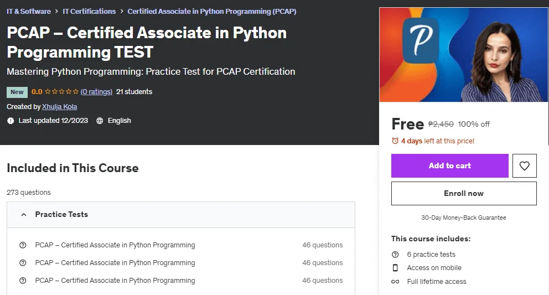
Task: Click question icon of third PCAP practice test
Action: coord(23,281)
